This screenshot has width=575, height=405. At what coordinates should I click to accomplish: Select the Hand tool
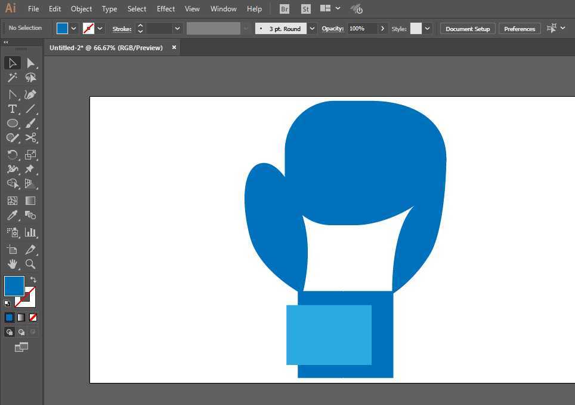12,264
